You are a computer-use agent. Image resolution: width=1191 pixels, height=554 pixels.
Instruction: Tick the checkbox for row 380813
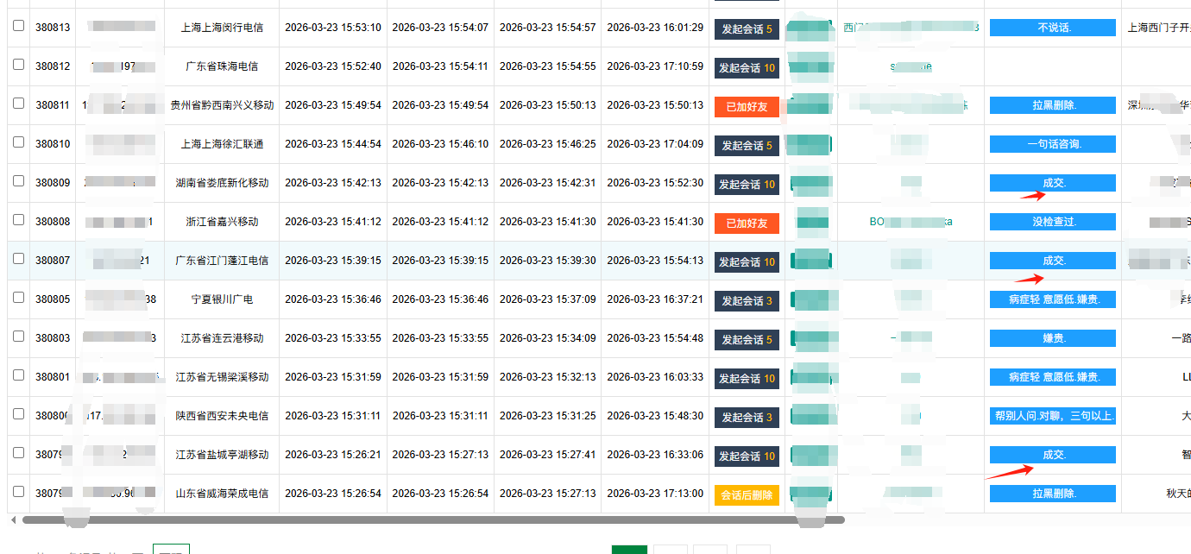pyautogui.click(x=18, y=27)
